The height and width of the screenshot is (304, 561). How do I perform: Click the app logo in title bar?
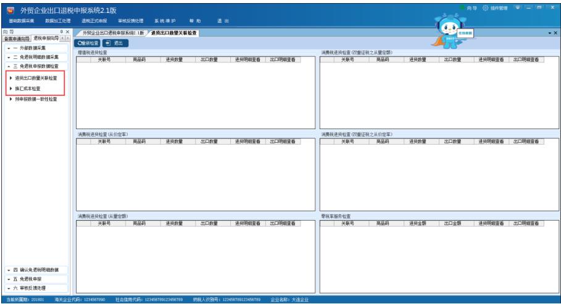(9, 11)
